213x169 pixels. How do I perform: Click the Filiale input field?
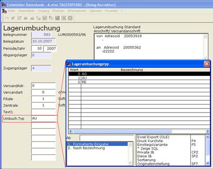coord(43,99)
